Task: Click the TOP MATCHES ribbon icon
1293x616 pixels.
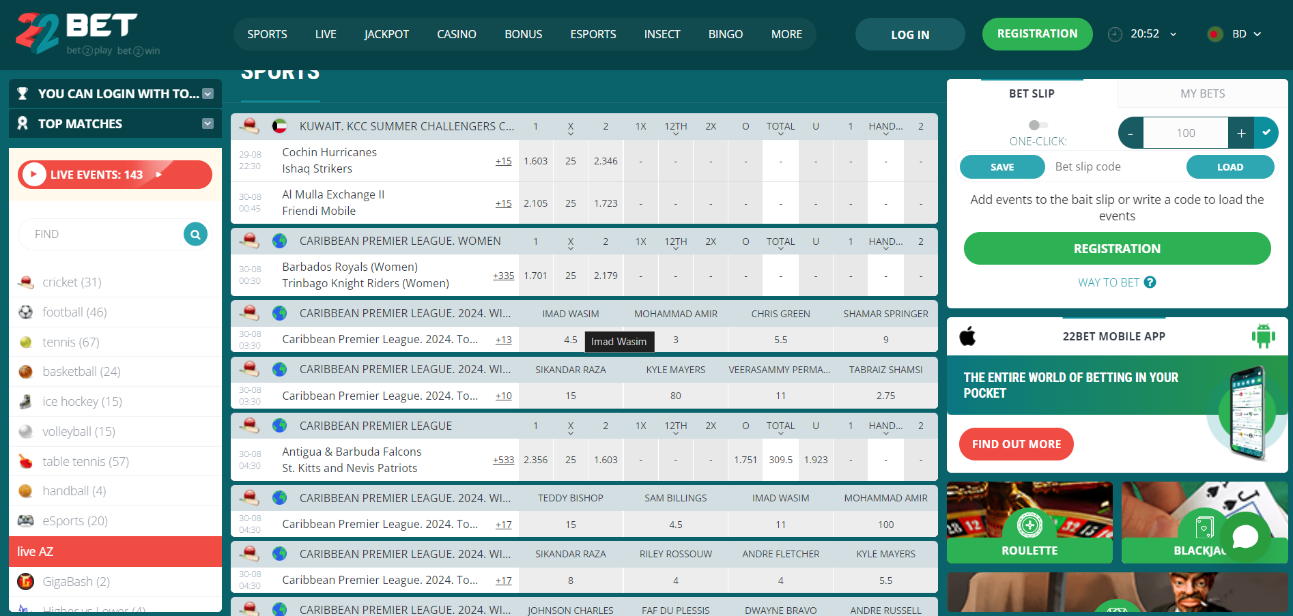Action: pos(23,123)
